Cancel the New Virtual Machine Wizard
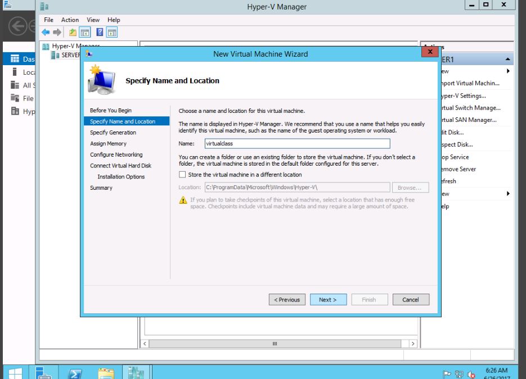 pos(411,300)
